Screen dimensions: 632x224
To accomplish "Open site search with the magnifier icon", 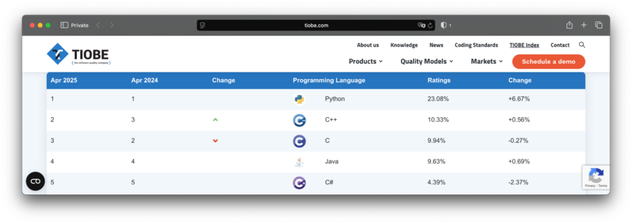I will pyautogui.click(x=581, y=44).
